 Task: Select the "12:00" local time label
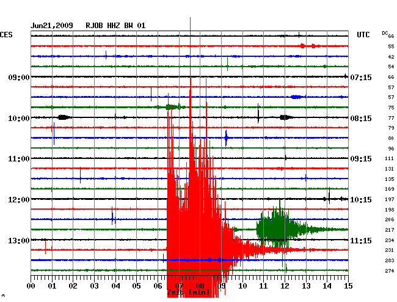[x=19, y=200]
